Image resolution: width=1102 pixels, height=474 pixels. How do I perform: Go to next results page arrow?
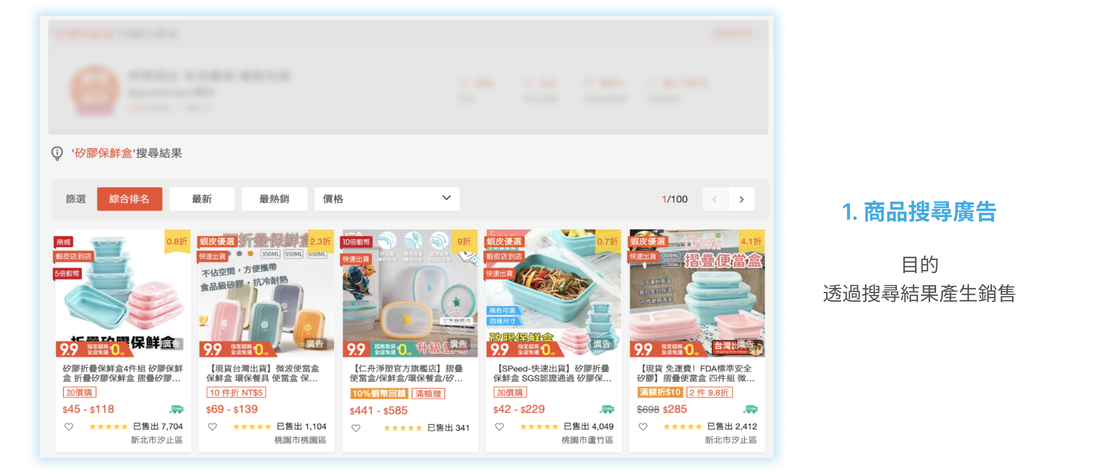pyautogui.click(x=742, y=199)
